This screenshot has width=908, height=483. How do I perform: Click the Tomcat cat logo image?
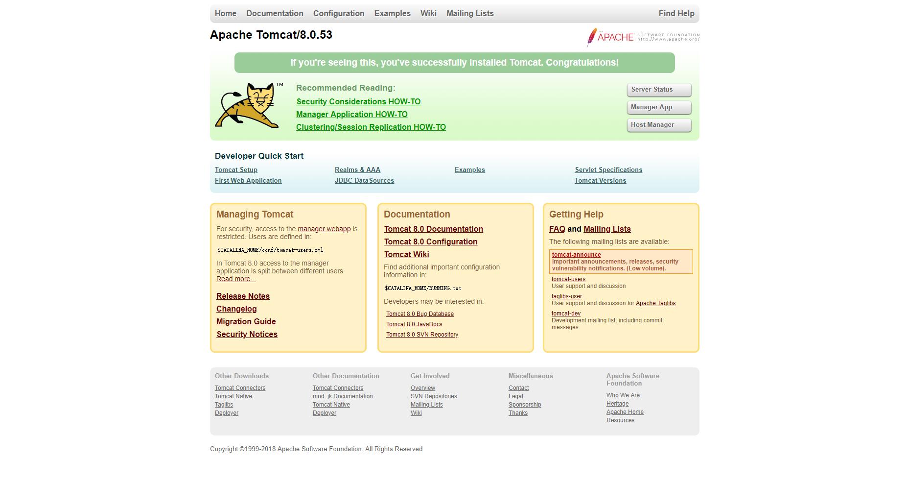pyautogui.click(x=249, y=105)
